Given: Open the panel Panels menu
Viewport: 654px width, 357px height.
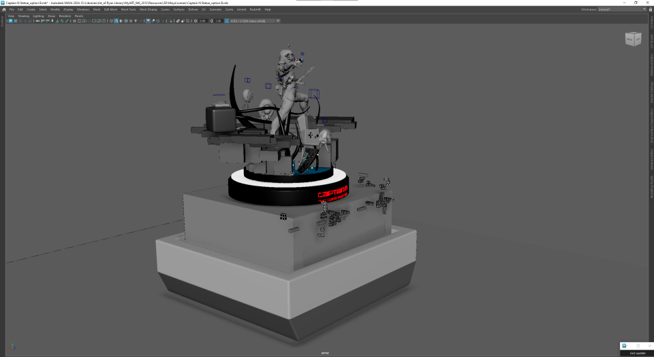Looking at the screenshot, I should [x=79, y=16].
